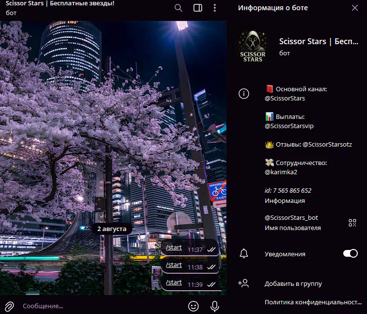The width and height of the screenshot is (367, 314).
Task: Open the @ScissorStars channel link
Action: coord(285,99)
